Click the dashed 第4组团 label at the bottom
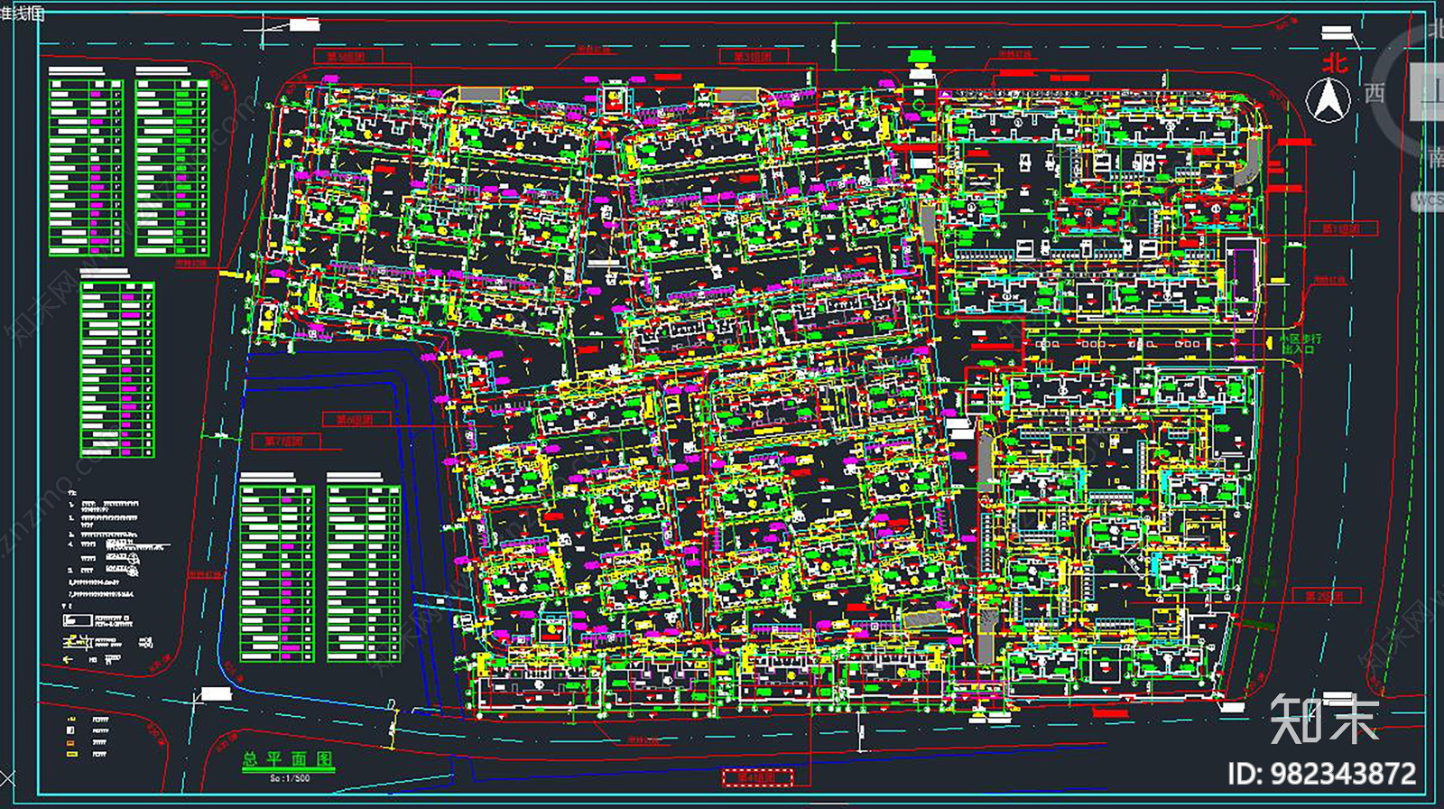1444x809 pixels. pos(757,776)
